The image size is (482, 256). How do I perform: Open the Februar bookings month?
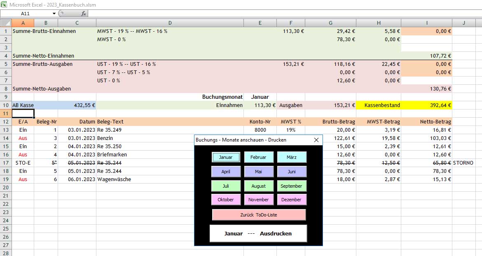click(x=258, y=157)
